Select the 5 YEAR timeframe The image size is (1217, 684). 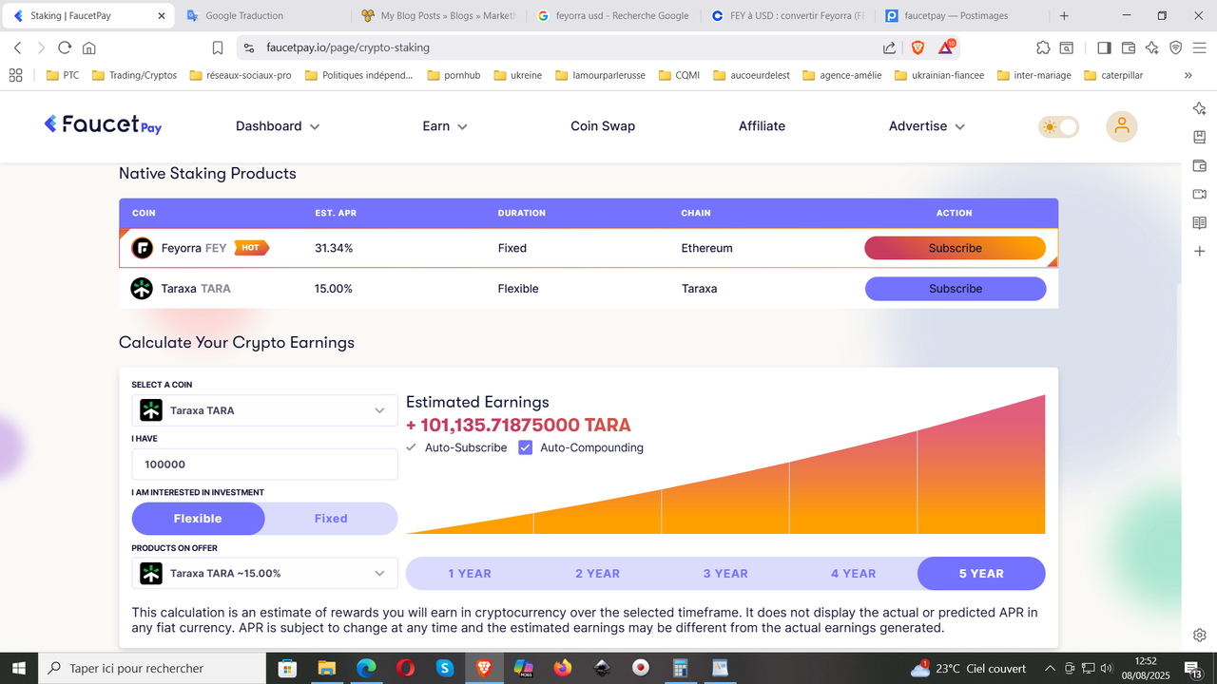pyautogui.click(x=981, y=574)
